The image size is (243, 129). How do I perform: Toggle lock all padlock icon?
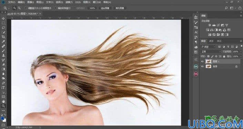pyautogui.click(x=224, y=56)
